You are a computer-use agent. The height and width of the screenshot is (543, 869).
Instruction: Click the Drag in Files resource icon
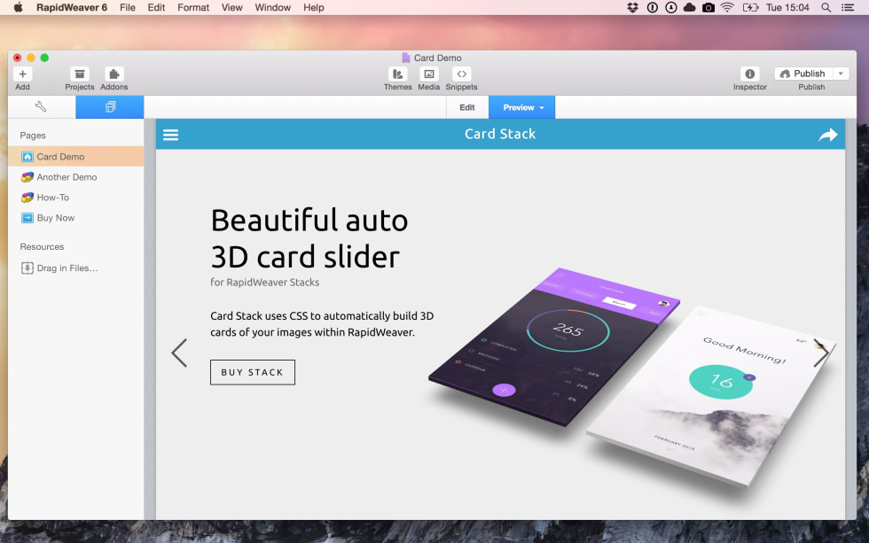tap(27, 268)
